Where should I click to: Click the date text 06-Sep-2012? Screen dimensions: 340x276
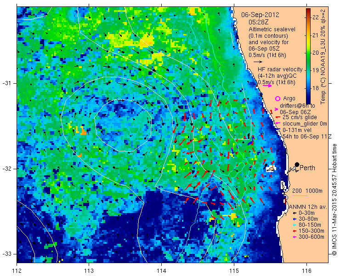click(x=260, y=15)
